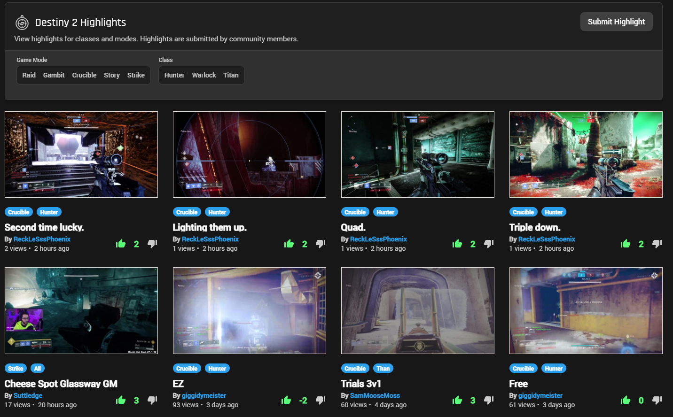This screenshot has width=673, height=417.
Task: Filter game mode by Gambit
Action: [x=54, y=75]
